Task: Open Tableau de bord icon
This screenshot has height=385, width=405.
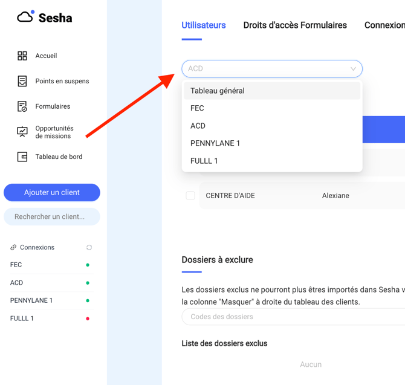Action: coord(22,157)
